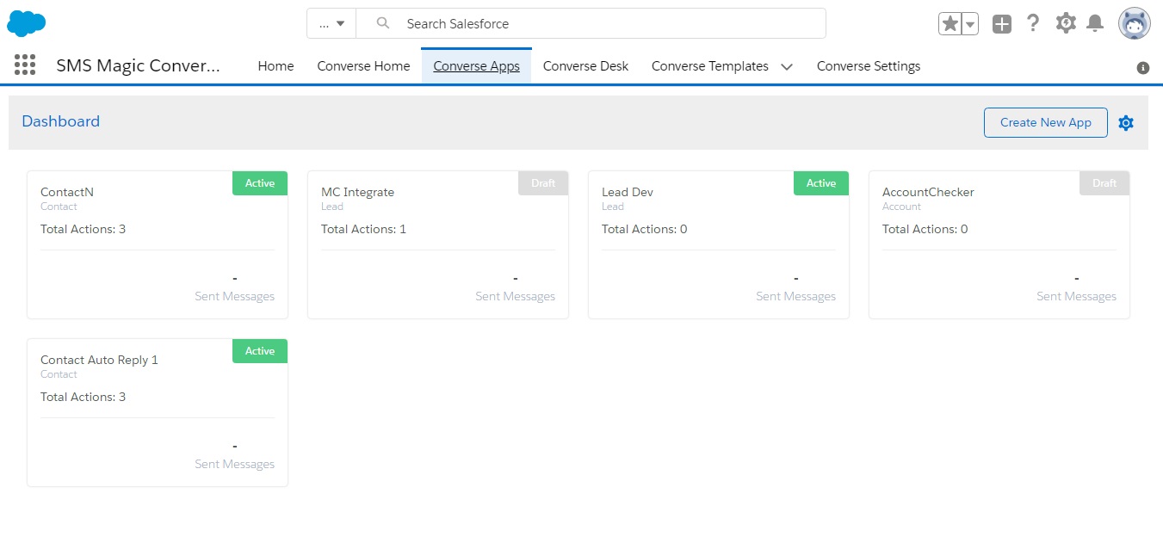Viewport: 1163px width, 543px height.
Task: Click the Draft badge on MC Integrate
Action: (543, 183)
